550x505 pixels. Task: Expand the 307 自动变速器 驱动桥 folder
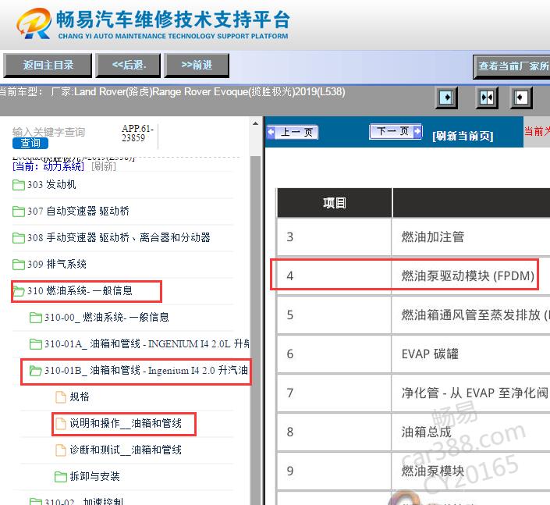coord(78,211)
